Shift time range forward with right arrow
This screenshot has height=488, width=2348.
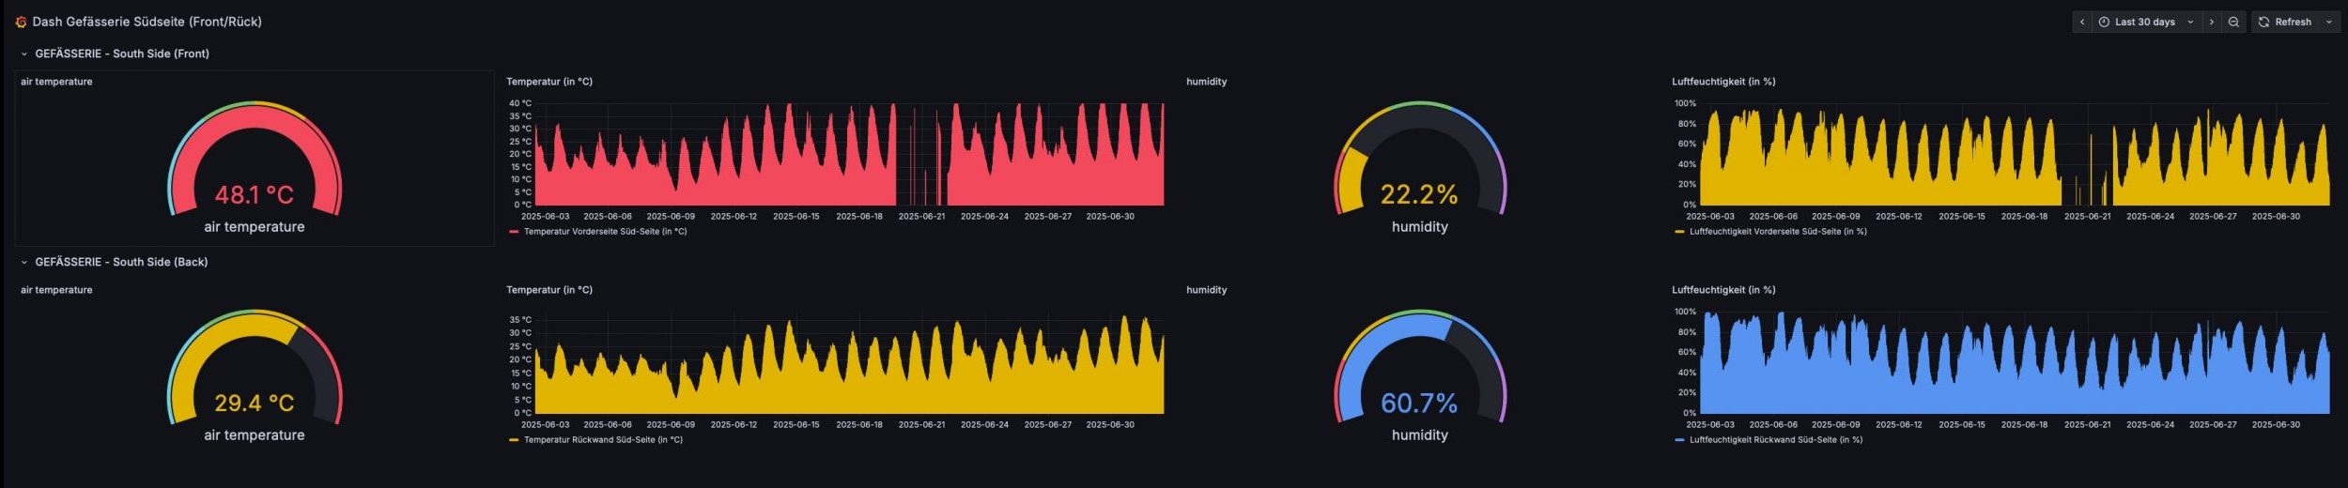tap(2212, 22)
